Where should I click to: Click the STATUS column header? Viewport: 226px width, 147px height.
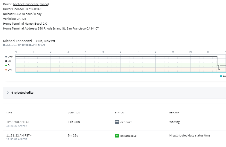(x=119, y=113)
